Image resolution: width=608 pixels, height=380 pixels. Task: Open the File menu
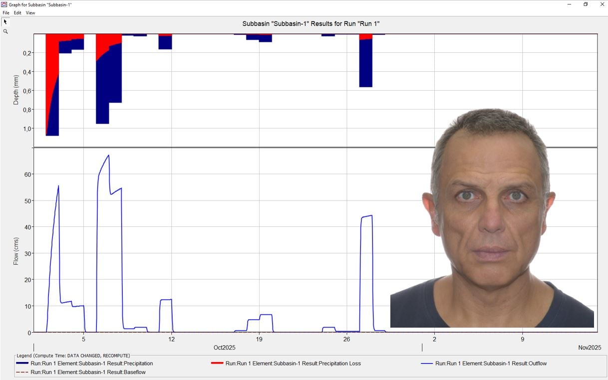(6, 13)
